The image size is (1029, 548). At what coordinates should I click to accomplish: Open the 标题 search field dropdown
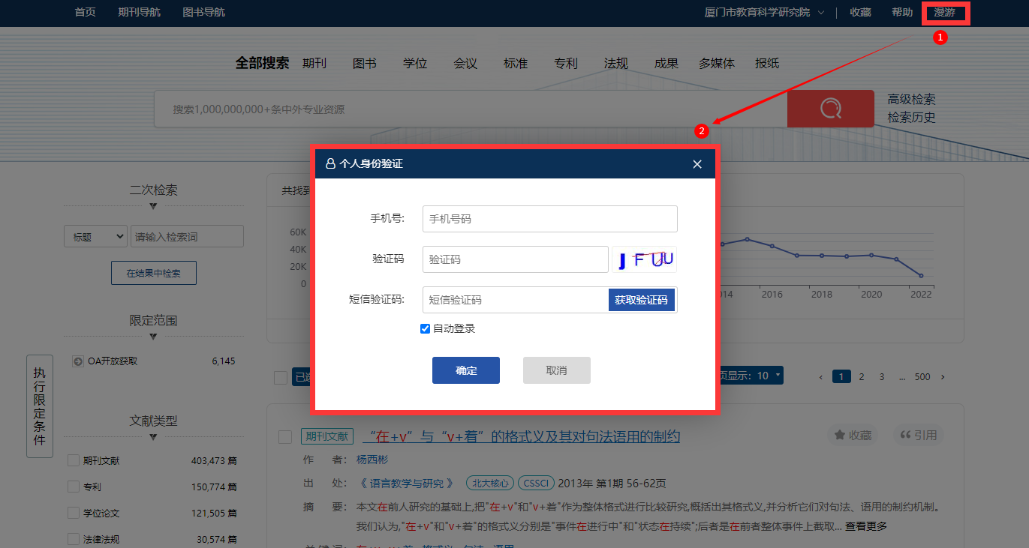coord(95,237)
